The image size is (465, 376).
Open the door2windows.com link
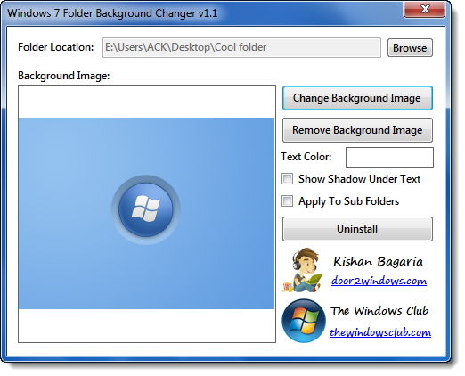click(x=379, y=281)
